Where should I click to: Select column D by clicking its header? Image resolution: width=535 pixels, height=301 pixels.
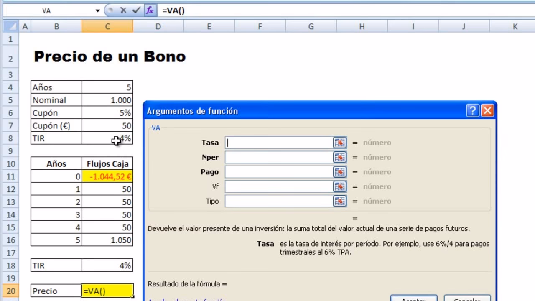point(158,26)
